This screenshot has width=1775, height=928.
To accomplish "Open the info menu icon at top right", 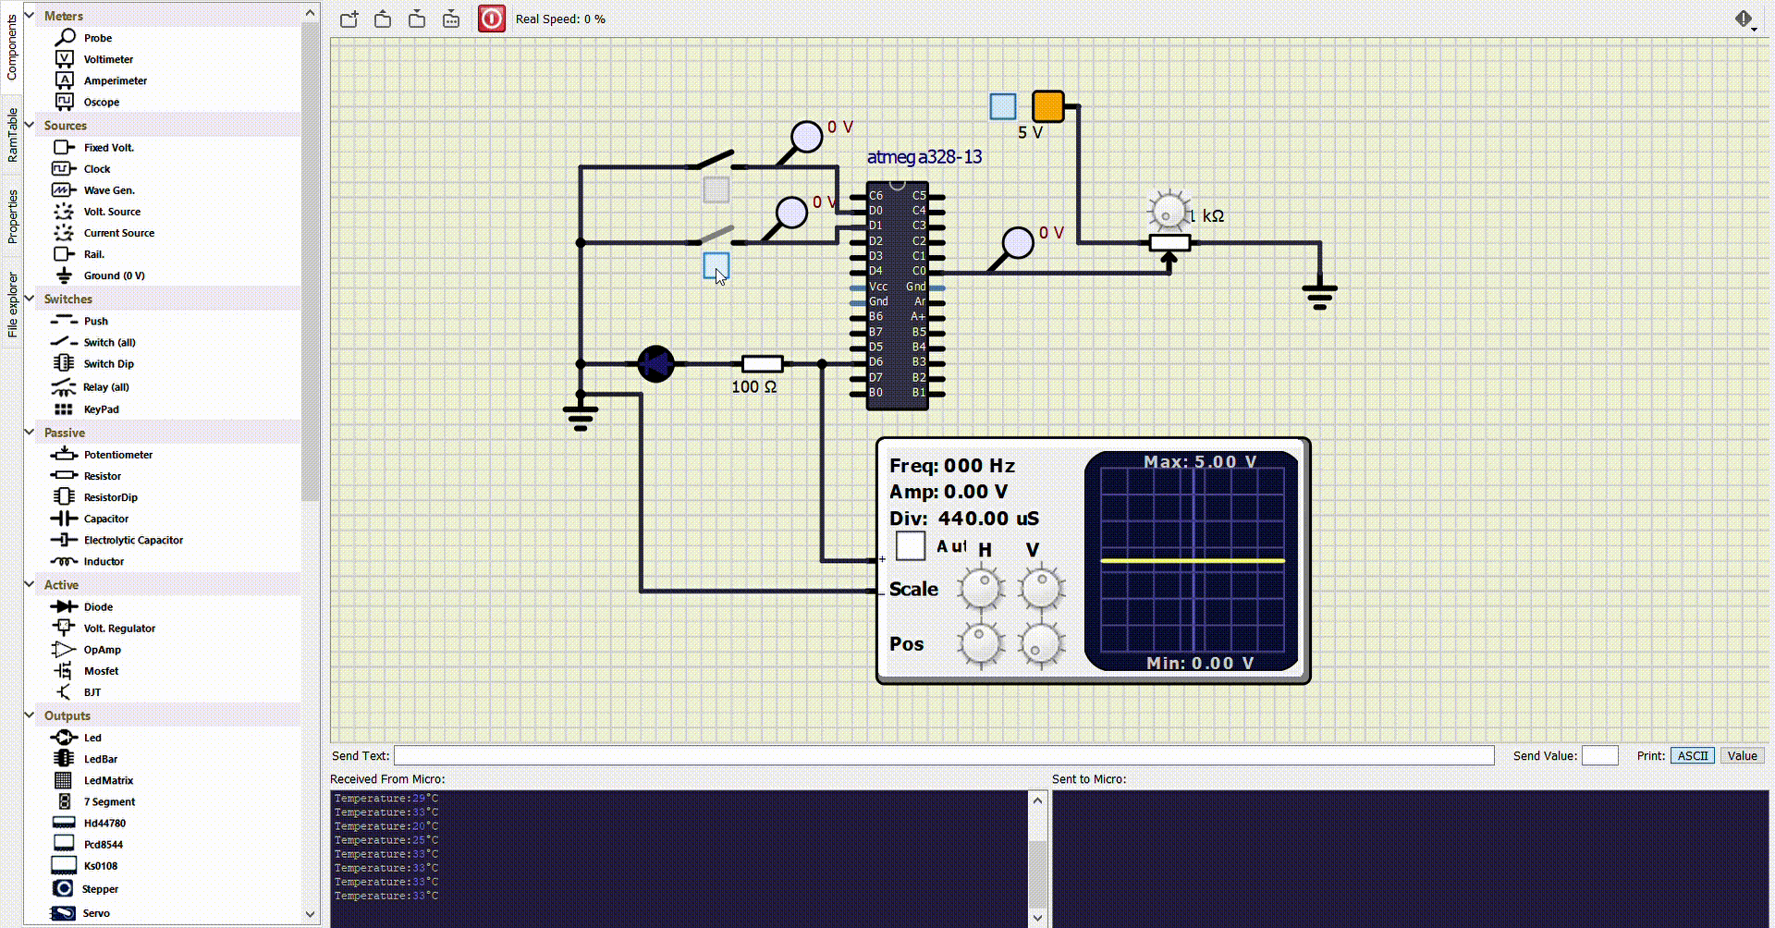I will [x=1745, y=19].
